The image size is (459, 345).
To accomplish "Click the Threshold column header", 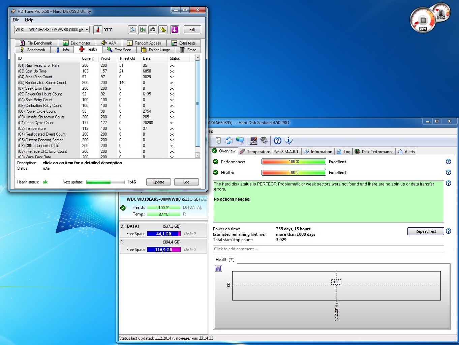I will point(129,58).
